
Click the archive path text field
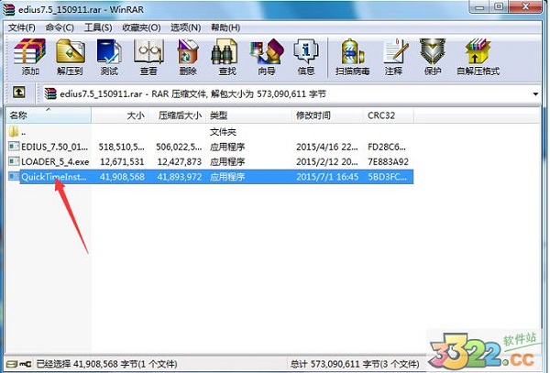tap(291, 93)
